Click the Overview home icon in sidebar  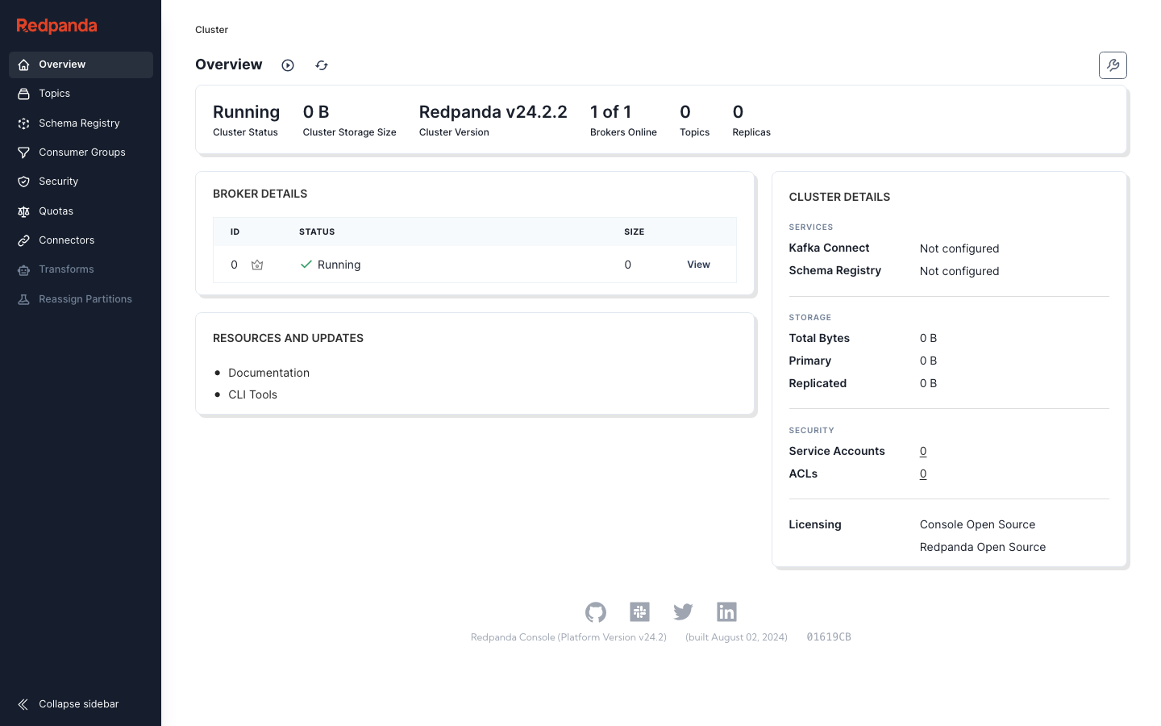24,65
